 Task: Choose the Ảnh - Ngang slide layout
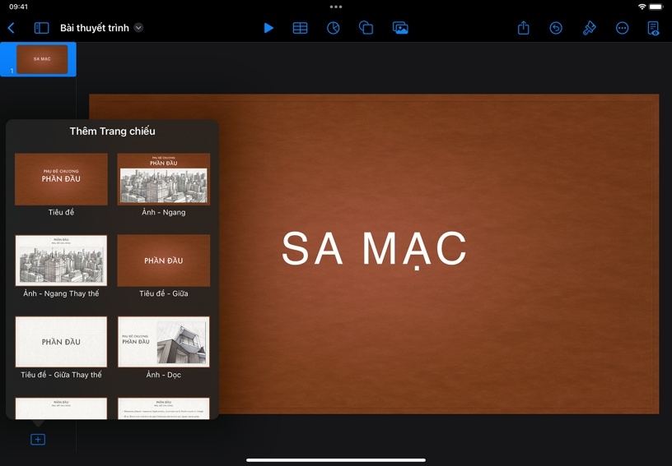click(163, 179)
